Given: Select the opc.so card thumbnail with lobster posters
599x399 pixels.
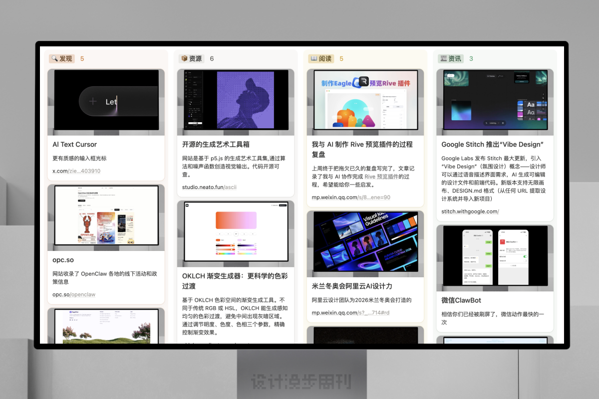Looking at the screenshot, I should [x=106, y=217].
